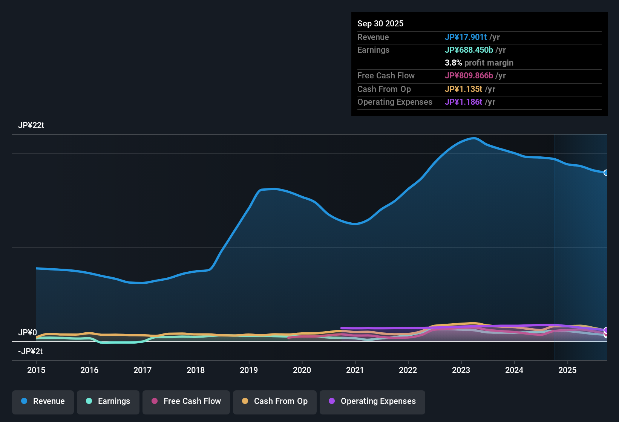The width and height of the screenshot is (619, 422).
Task: Select the Revenue endpoint marker on the chart
Action: point(606,173)
